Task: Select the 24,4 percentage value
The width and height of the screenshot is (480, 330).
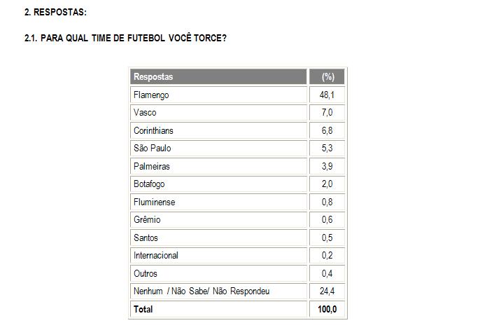Action: coord(327,291)
